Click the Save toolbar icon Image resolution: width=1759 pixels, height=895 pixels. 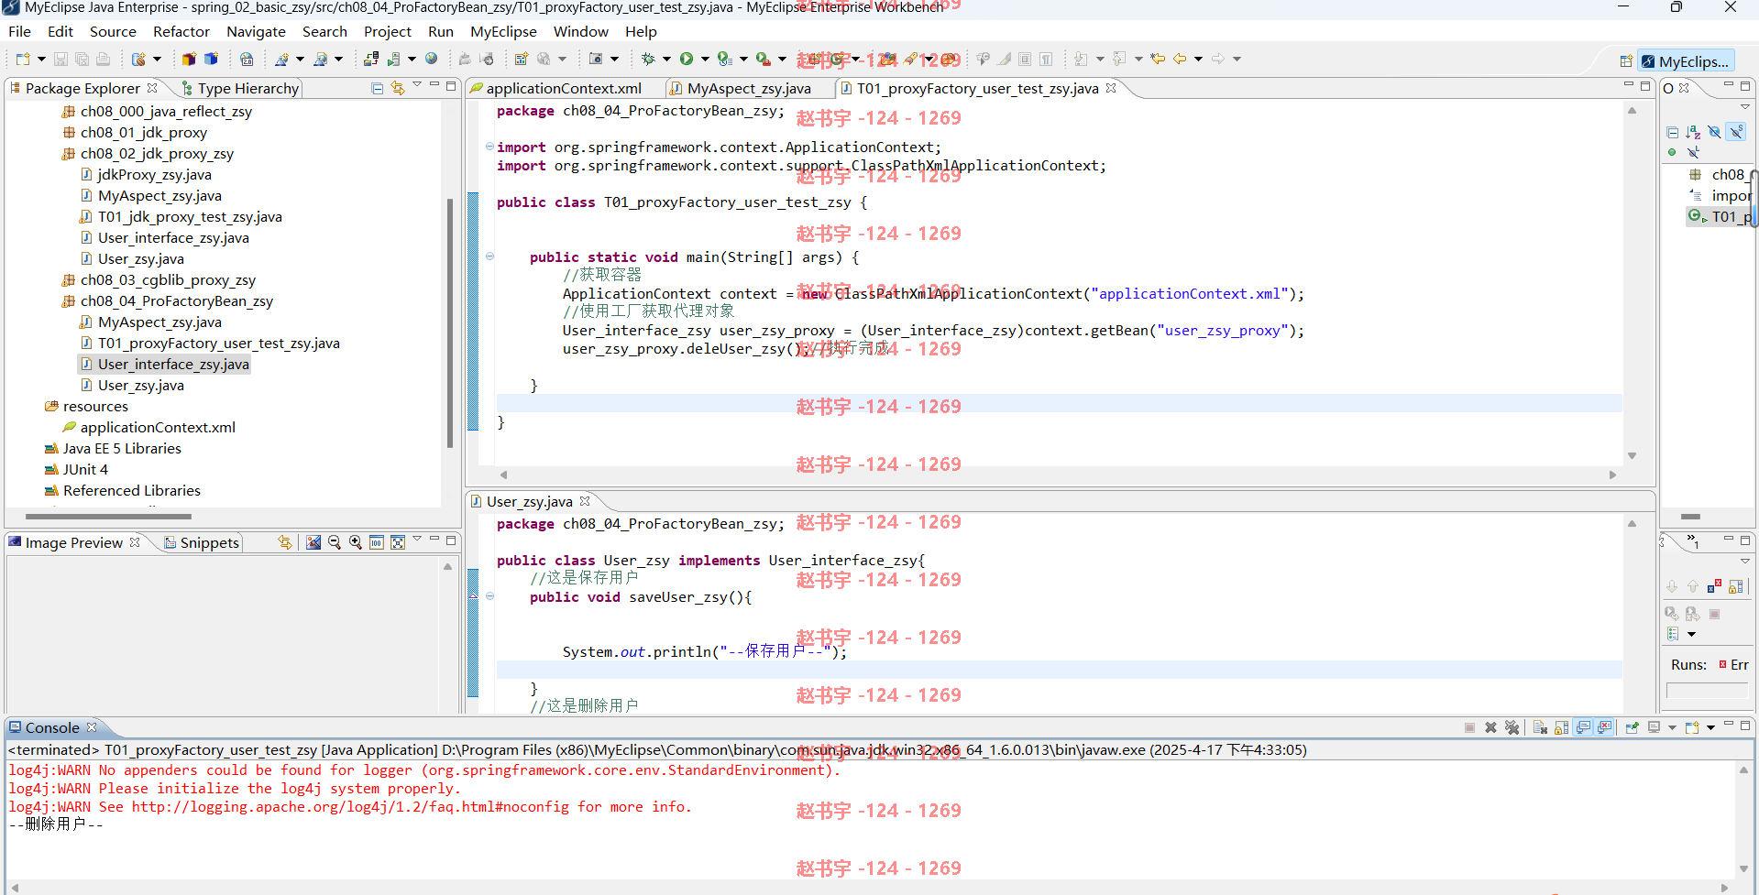60,59
